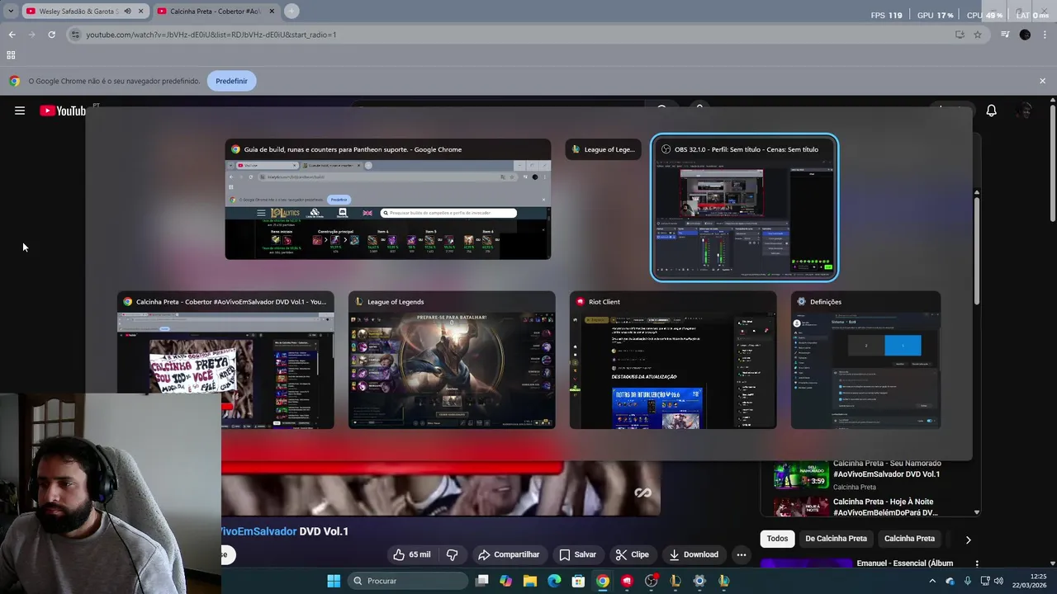Switch to Pantheon guide Chrome window thumbnail
The height and width of the screenshot is (594, 1057).
[x=387, y=200]
